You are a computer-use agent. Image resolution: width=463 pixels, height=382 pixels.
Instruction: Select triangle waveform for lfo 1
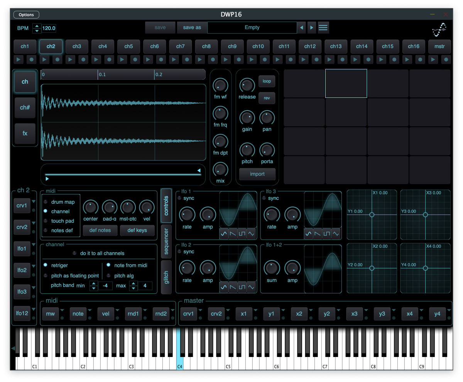[252, 234]
